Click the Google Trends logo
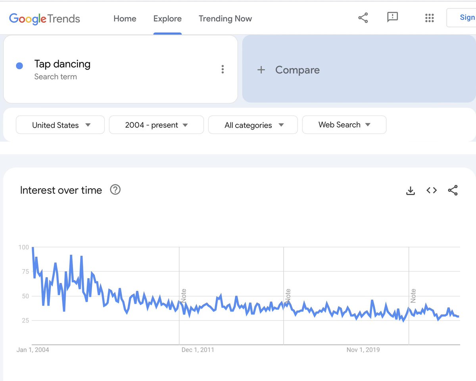This screenshot has height=381, width=476. (44, 18)
